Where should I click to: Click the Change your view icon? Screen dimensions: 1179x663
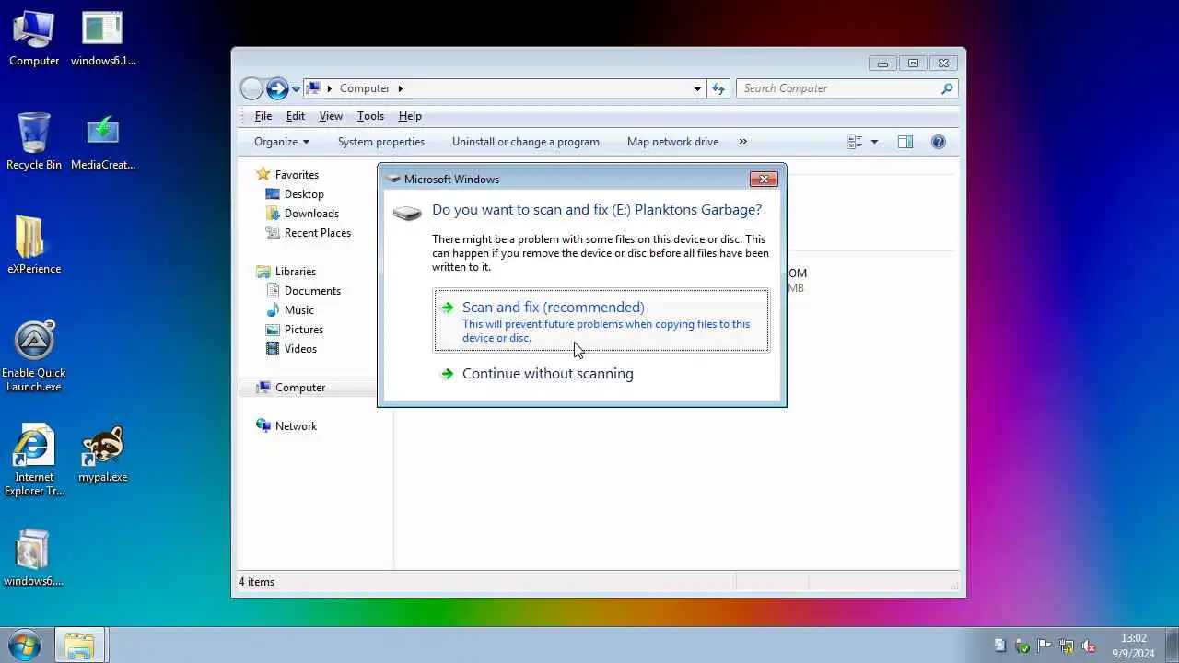click(855, 142)
